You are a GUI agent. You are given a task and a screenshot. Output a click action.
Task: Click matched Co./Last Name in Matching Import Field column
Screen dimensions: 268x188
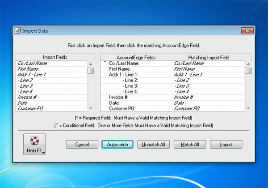click(x=189, y=64)
